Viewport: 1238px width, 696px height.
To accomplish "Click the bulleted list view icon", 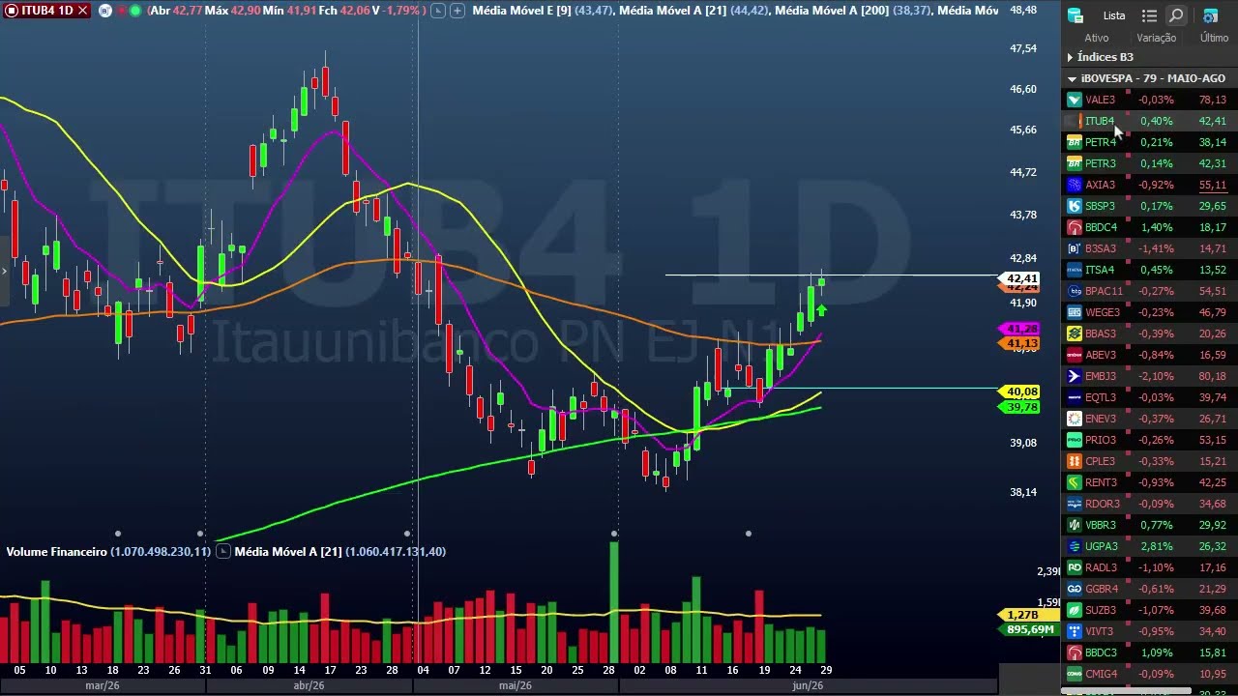I will (1149, 15).
